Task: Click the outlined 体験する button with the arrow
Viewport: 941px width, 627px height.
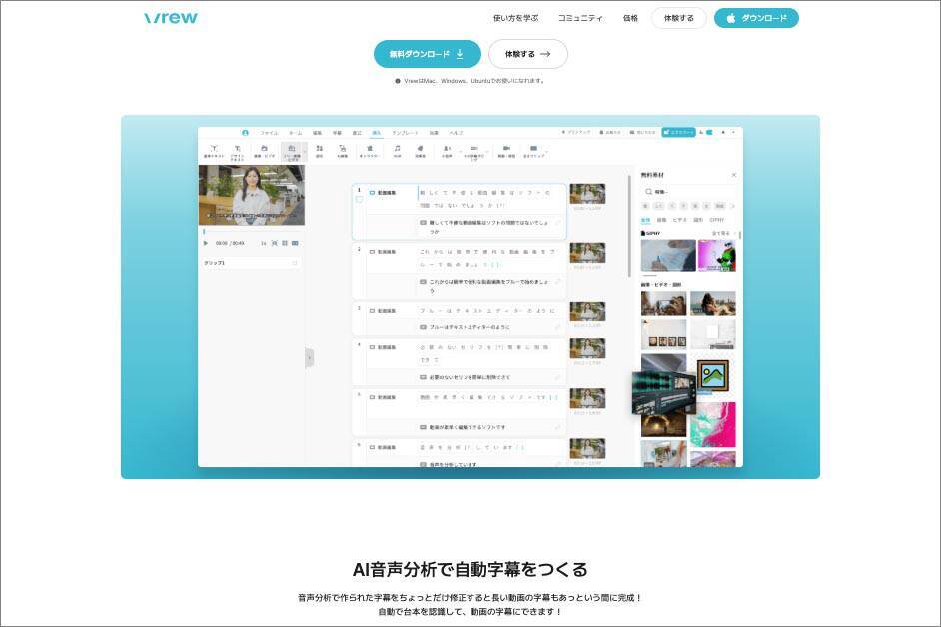Action: 527,54
